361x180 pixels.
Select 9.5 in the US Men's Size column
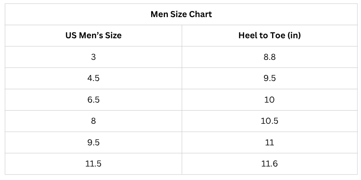pyautogui.click(x=93, y=143)
